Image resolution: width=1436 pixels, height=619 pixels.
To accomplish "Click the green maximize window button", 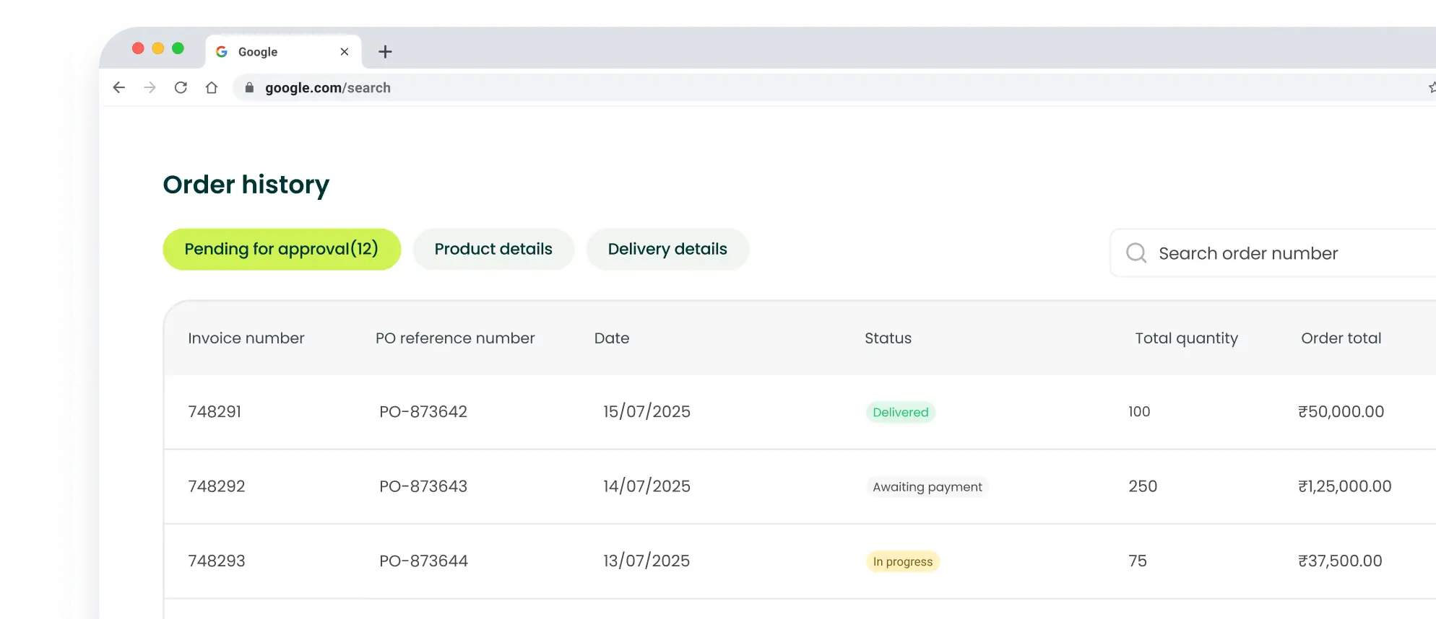I will pyautogui.click(x=178, y=48).
